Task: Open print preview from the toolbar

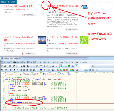Action: pyautogui.click(x=21, y=66)
